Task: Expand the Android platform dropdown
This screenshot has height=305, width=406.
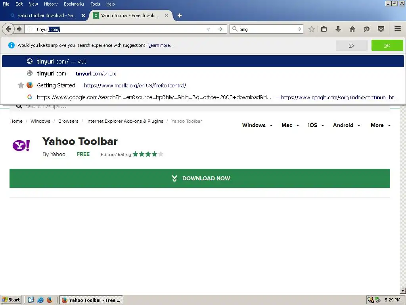Action: pyautogui.click(x=347, y=125)
